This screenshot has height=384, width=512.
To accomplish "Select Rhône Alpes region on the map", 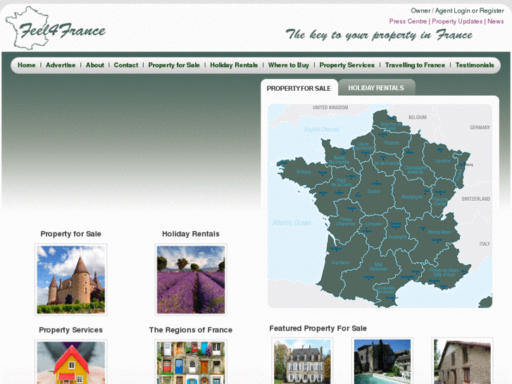I will pos(439,232).
